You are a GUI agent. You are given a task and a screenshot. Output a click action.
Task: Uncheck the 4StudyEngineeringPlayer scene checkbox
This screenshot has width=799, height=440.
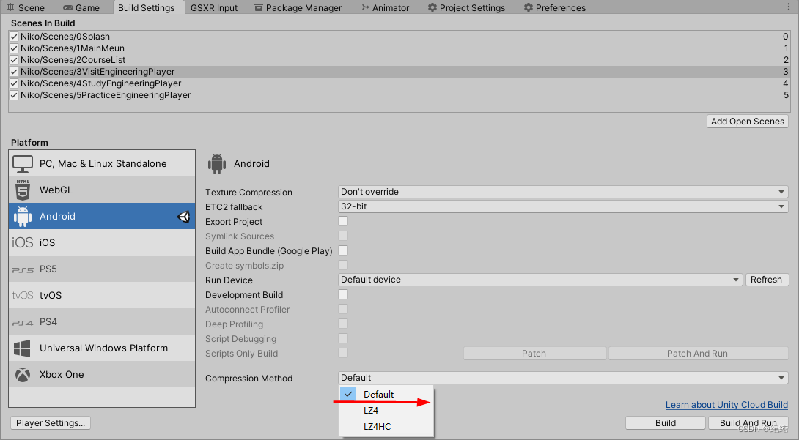14,83
